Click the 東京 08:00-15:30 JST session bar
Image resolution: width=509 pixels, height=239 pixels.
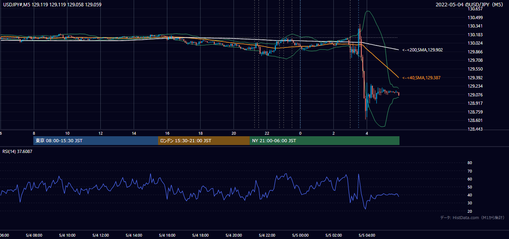pos(96,141)
